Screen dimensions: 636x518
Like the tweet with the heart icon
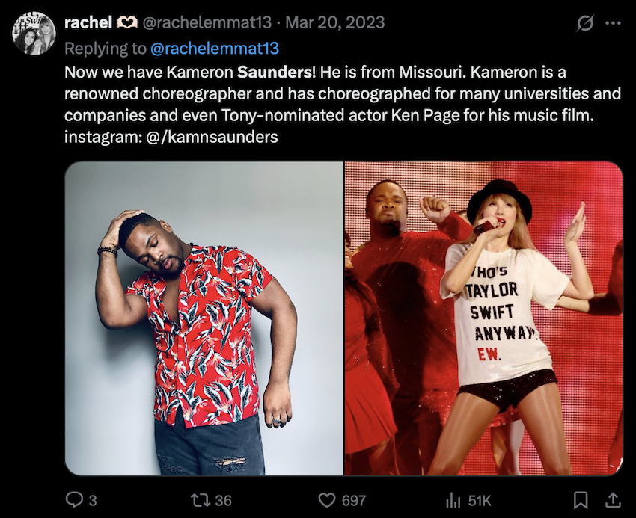click(x=327, y=500)
